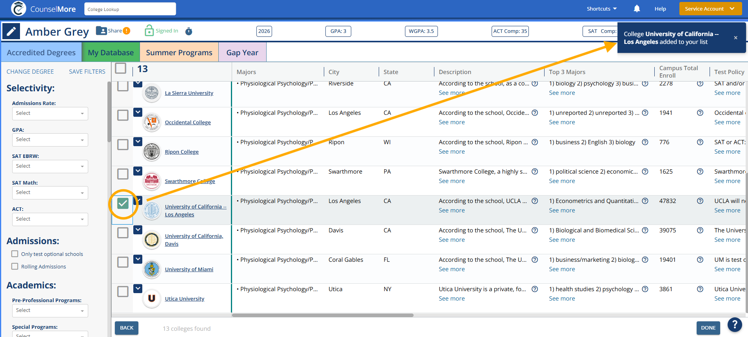748x337 pixels.
Task: Open Top 3 Majors help icon for Swarthmore
Action: click(x=645, y=172)
